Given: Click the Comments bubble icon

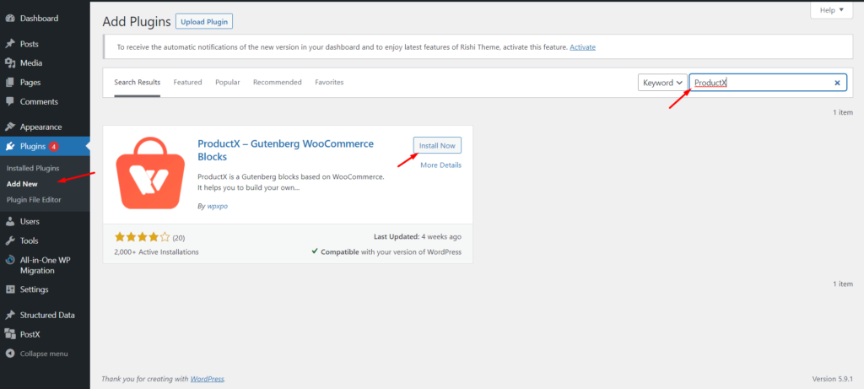Looking at the screenshot, I should pyautogui.click(x=10, y=101).
